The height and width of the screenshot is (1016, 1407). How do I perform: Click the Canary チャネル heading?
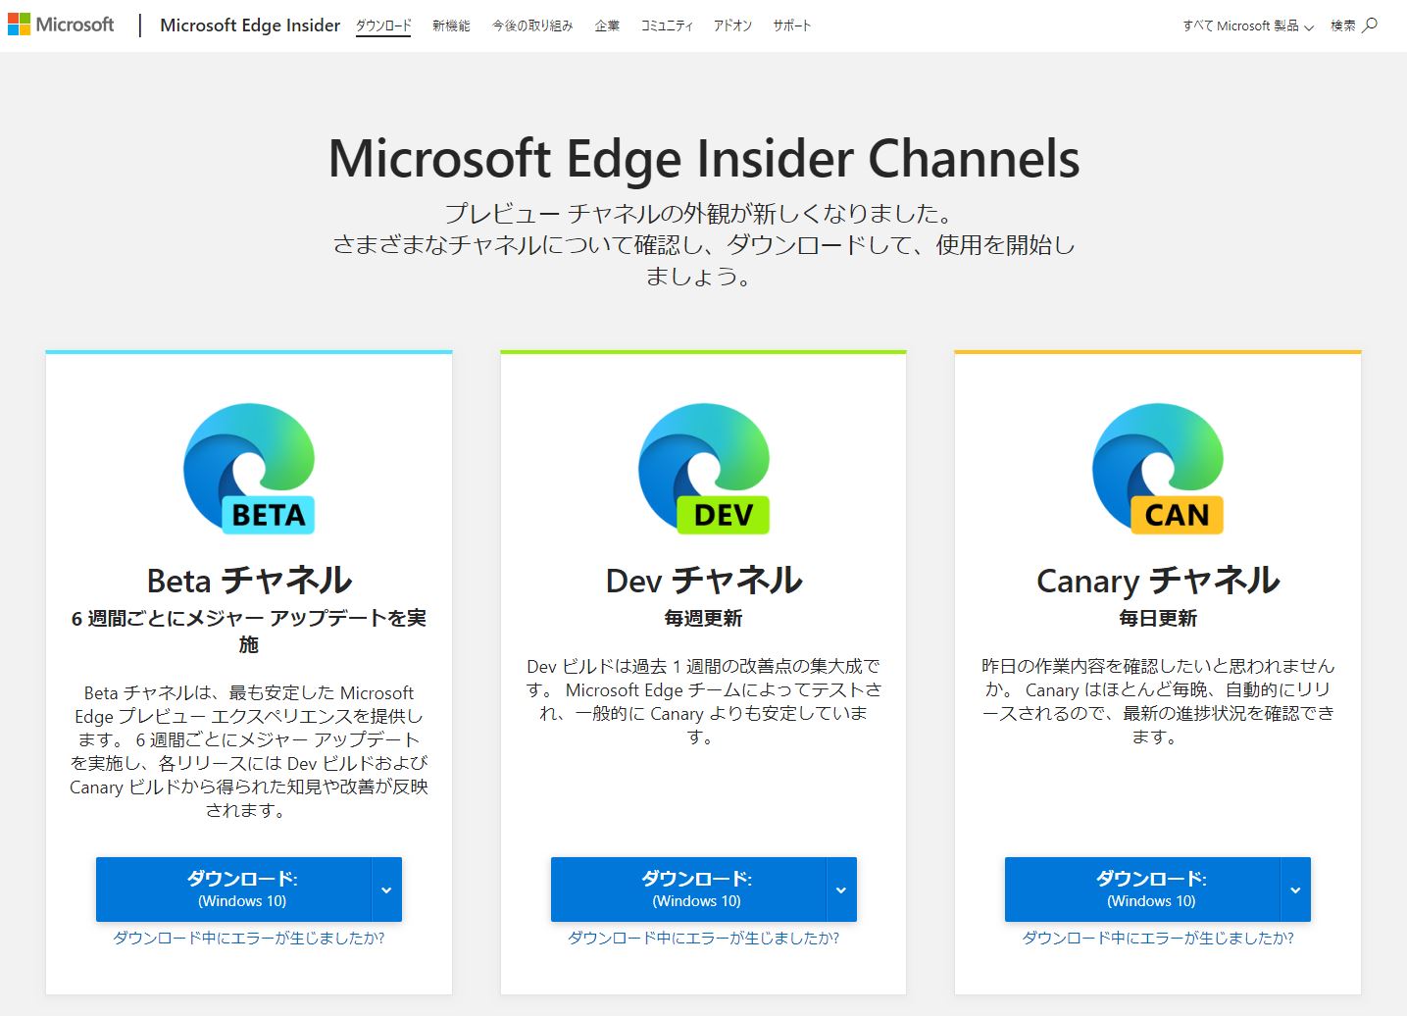(1158, 581)
